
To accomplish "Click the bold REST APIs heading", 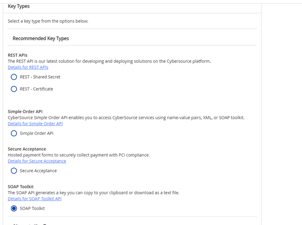I will 17,55.
